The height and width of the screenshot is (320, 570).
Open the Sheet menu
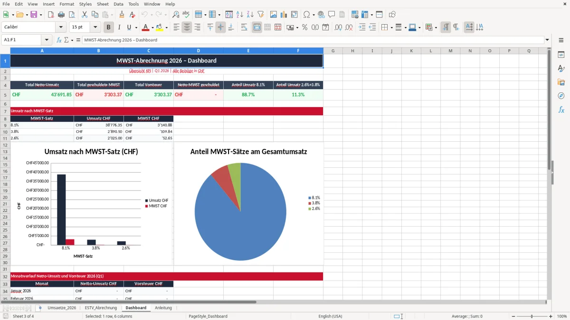[x=103, y=4]
